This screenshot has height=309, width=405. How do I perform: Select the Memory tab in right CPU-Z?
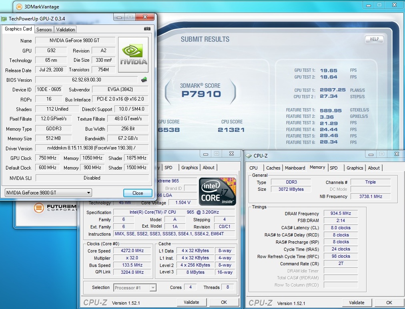pos(317,167)
